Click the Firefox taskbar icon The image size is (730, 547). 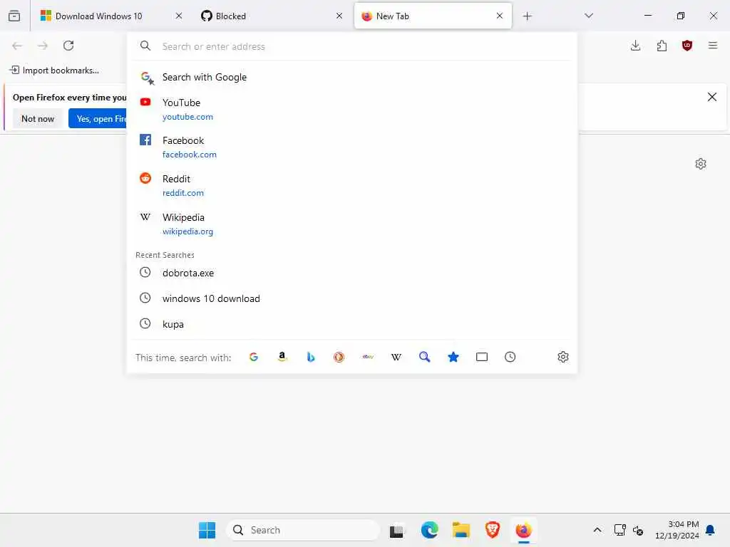[x=524, y=530]
